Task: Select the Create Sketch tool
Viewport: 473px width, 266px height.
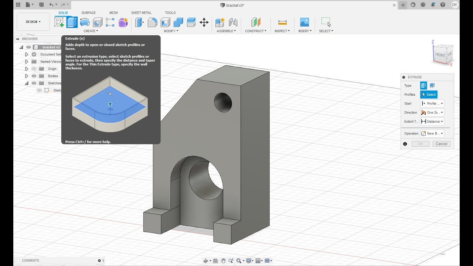Action: (x=59, y=22)
